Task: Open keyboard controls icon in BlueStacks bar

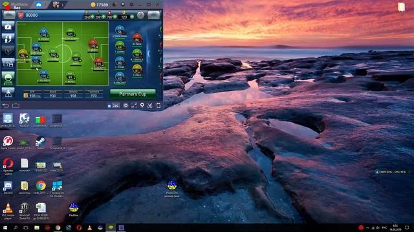Action: [116, 106]
